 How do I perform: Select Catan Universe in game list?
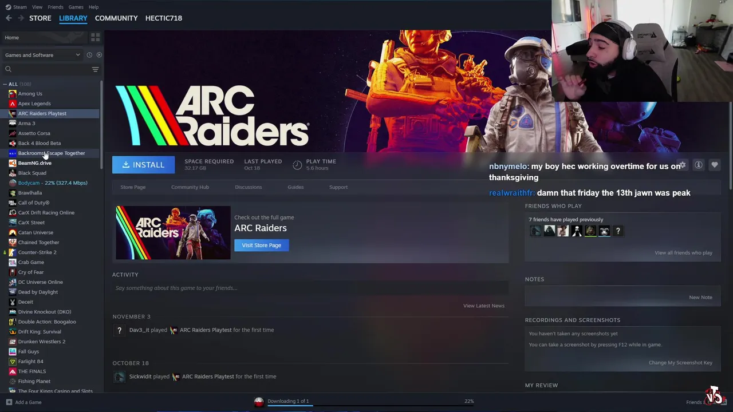(36, 232)
